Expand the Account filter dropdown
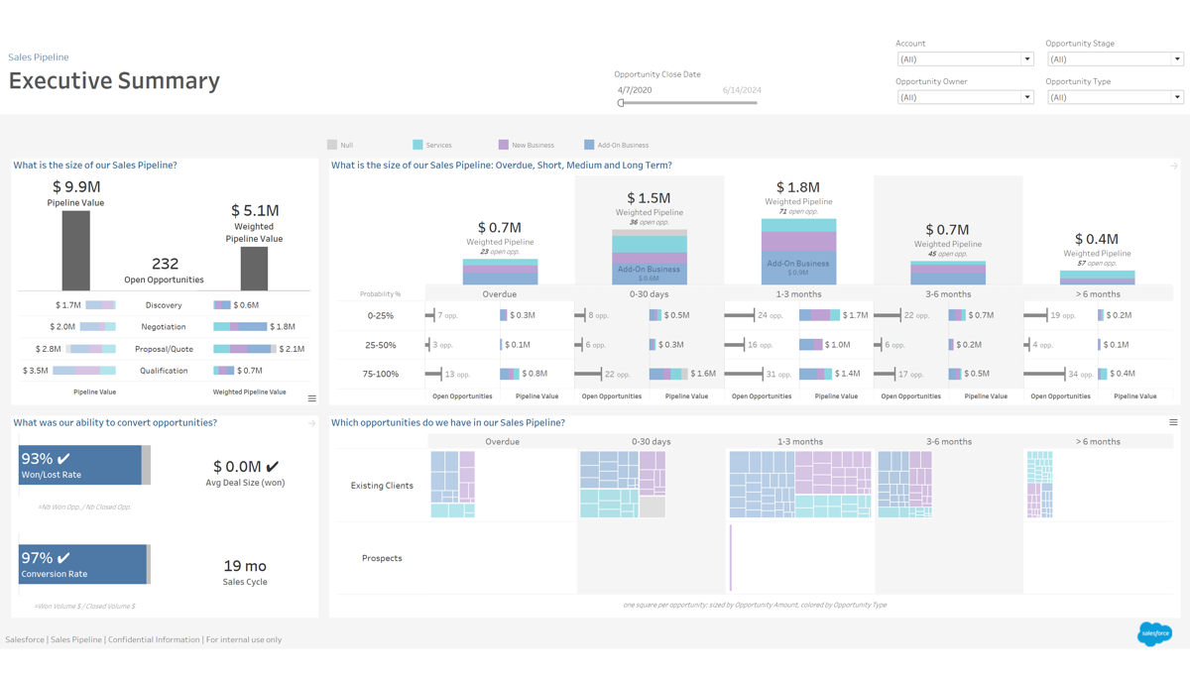The height and width of the screenshot is (674, 1190). tap(1026, 59)
